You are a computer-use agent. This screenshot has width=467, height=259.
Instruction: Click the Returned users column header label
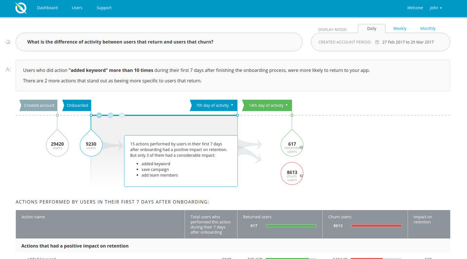(x=257, y=217)
